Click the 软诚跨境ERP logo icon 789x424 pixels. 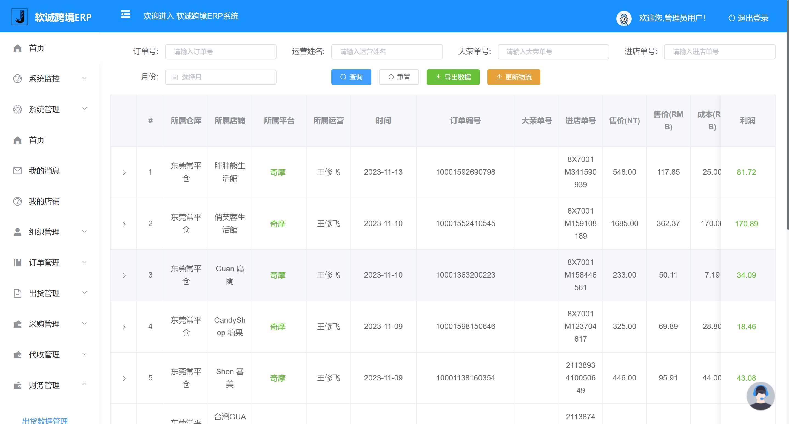[20, 17]
